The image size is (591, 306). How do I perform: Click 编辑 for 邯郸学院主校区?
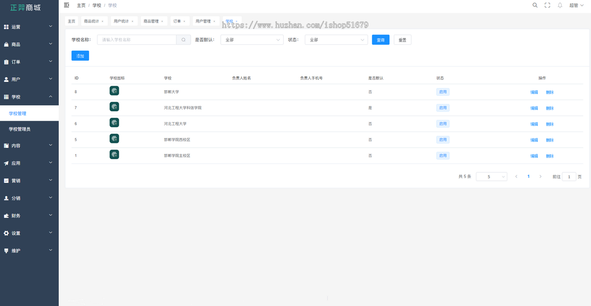pos(534,156)
